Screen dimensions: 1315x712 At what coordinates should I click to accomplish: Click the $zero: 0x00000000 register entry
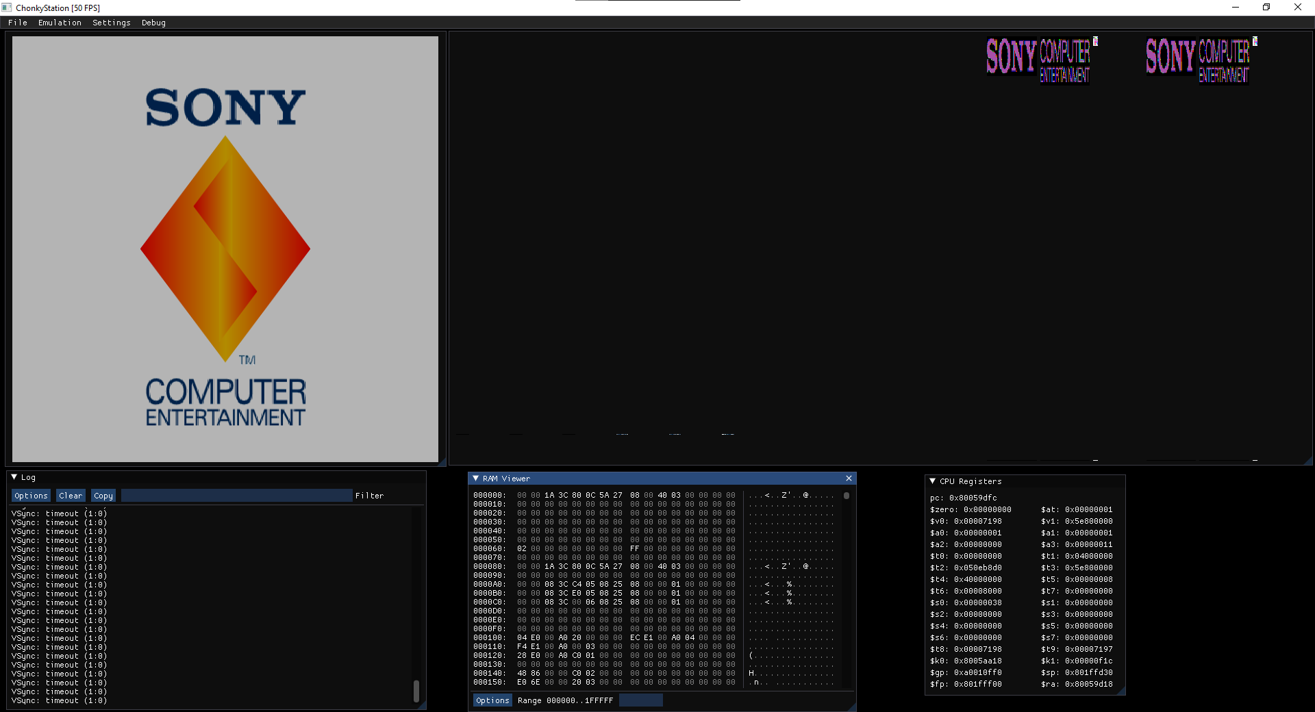[970, 509]
